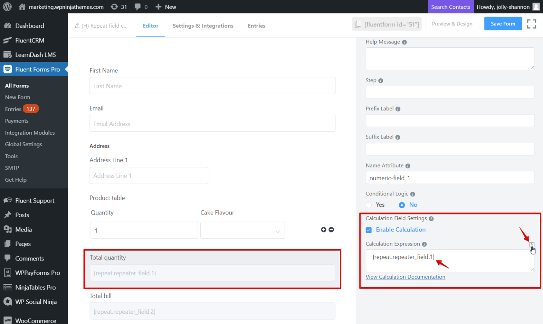Open the WordPress logo menu
This screenshot has width=543, height=324.
click(7, 7)
